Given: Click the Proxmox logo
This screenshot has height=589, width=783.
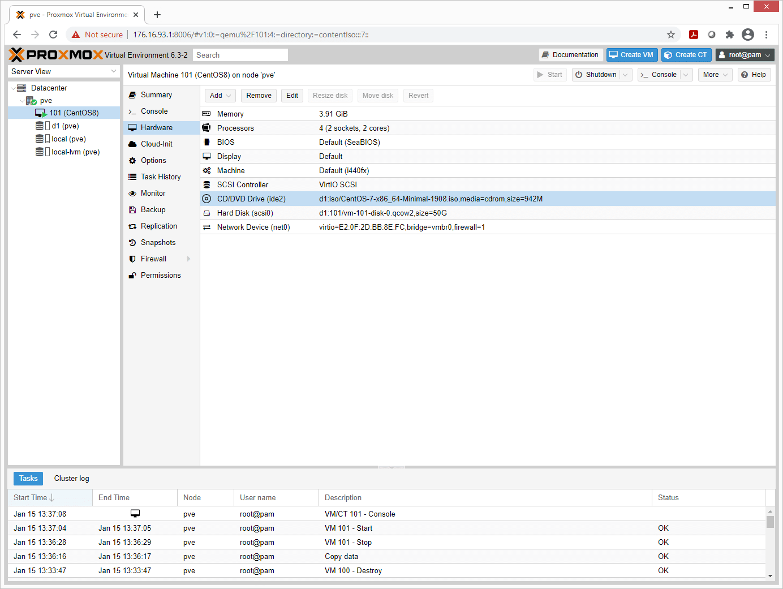Looking at the screenshot, I should click(x=55, y=55).
